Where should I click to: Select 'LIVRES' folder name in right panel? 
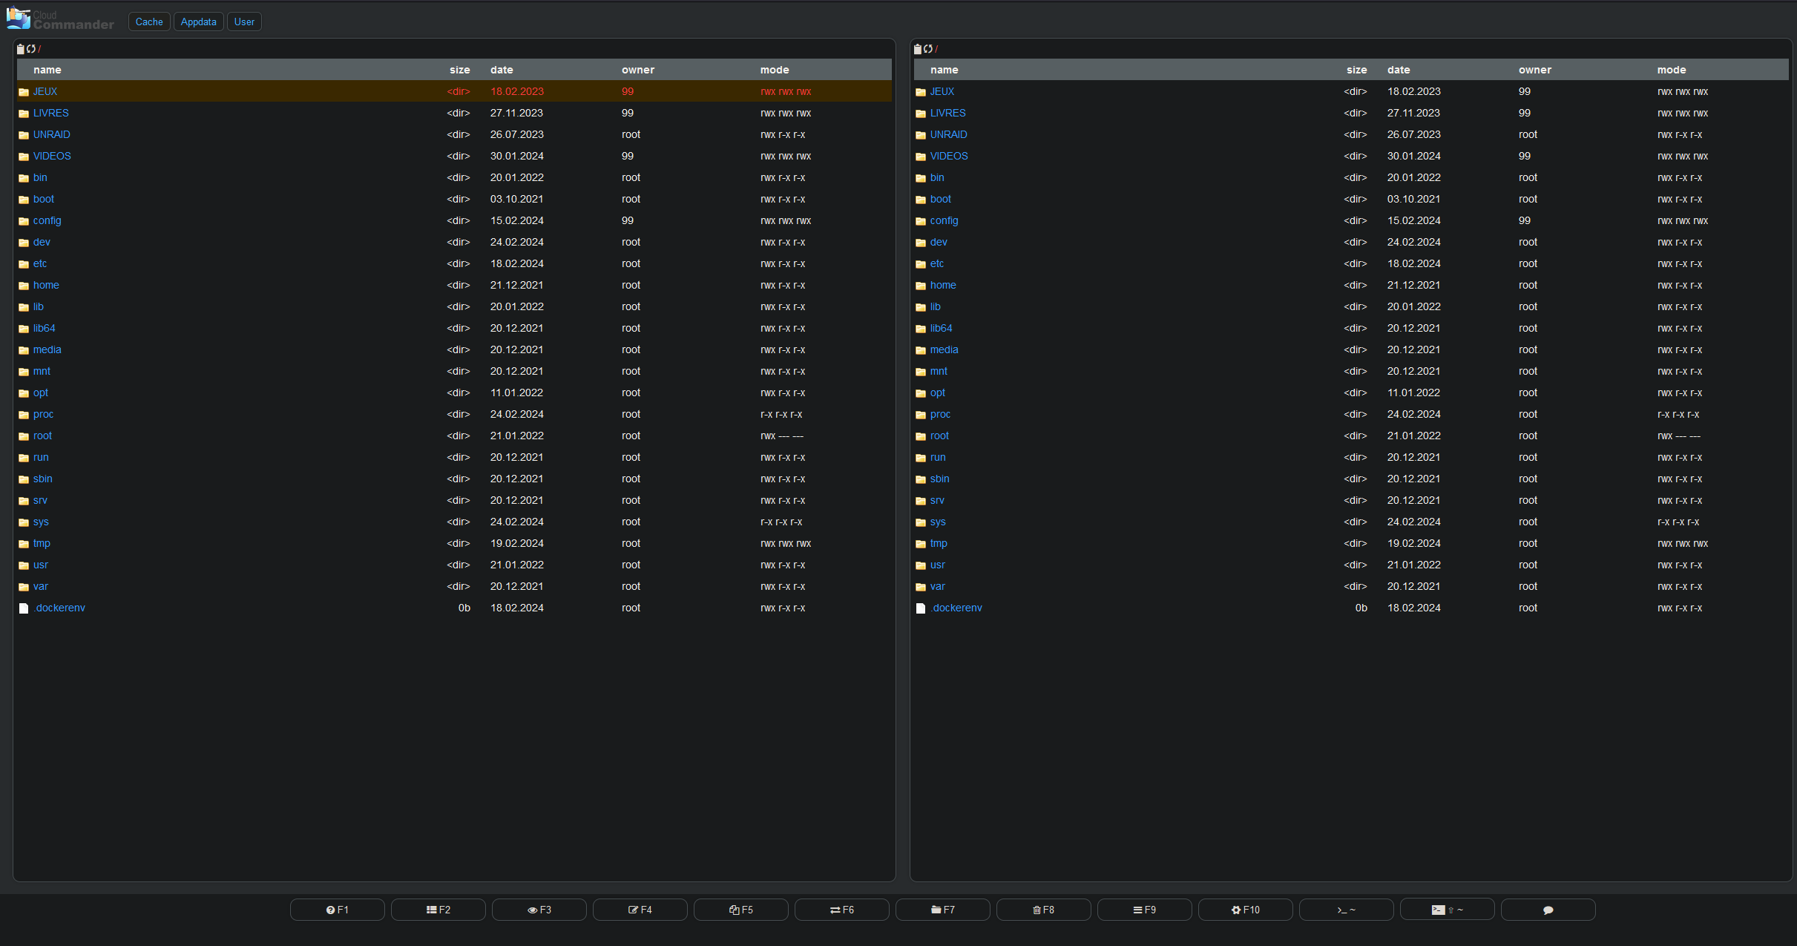tap(948, 113)
